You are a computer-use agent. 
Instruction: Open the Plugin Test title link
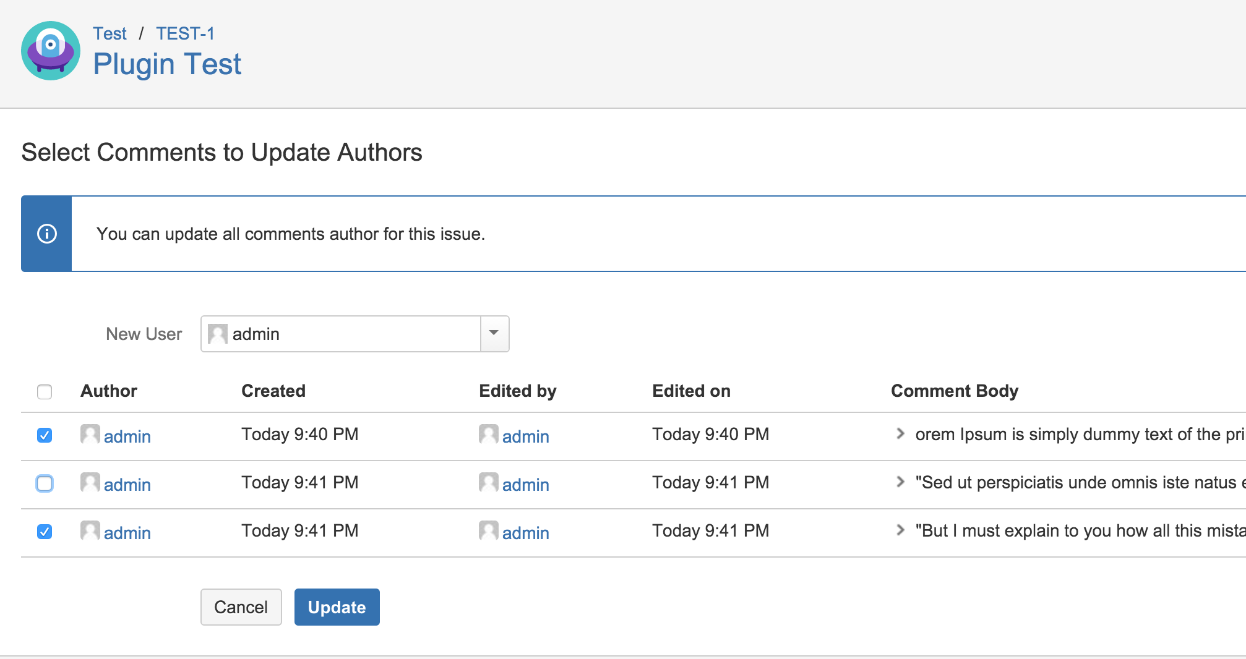click(167, 64)
